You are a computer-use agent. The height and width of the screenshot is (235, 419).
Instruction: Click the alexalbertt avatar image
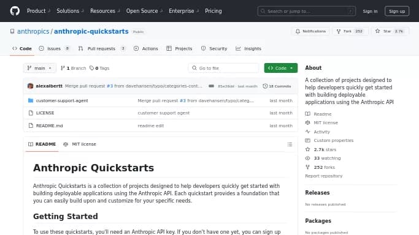31,86
